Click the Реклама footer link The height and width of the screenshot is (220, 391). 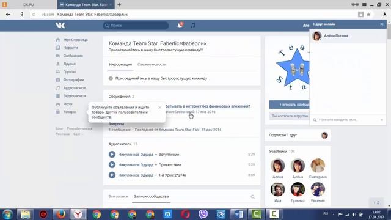[x=62, y=134]
